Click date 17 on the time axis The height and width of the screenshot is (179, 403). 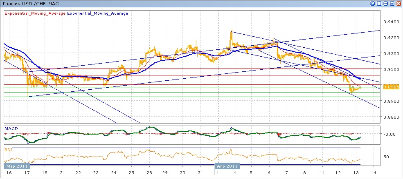[x=27, y=173]
